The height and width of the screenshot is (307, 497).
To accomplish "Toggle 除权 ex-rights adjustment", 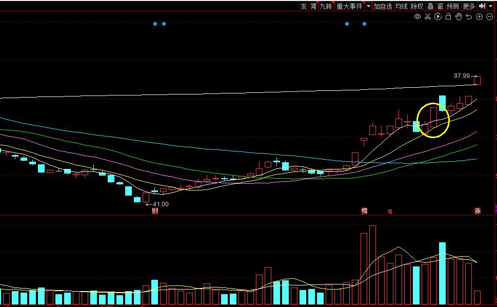I will click(417, 6).
